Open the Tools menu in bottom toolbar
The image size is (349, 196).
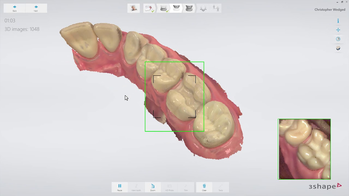221,187
